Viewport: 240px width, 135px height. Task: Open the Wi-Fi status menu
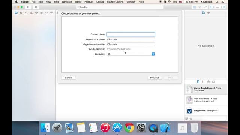pos(169,2)
